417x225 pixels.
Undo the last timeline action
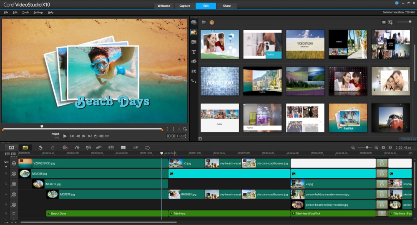coord(40,147)
